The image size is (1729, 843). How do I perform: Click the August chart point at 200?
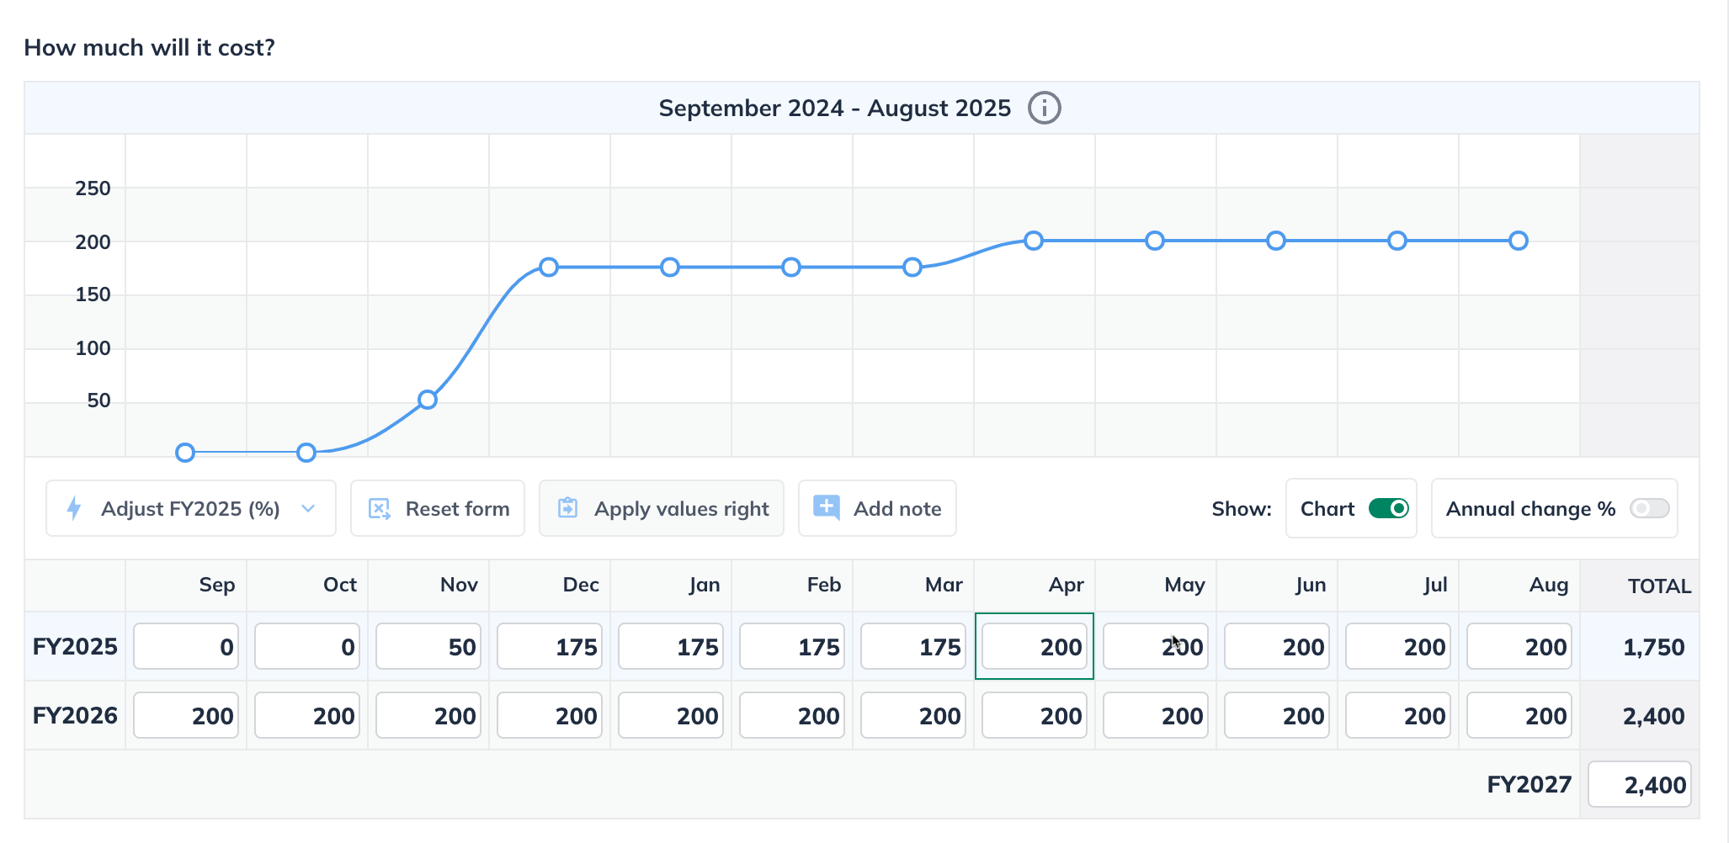pyautogui.click(x=1519, y=241)
